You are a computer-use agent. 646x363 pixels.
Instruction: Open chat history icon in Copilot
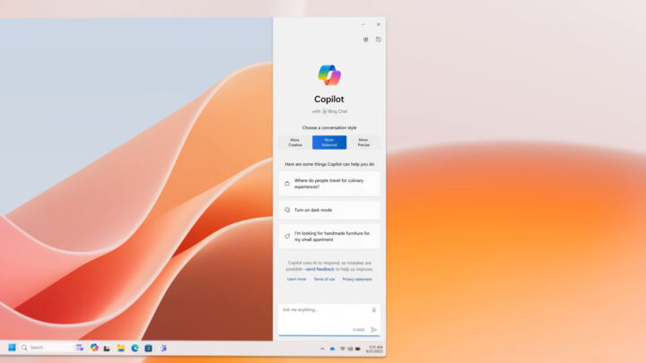378,39
